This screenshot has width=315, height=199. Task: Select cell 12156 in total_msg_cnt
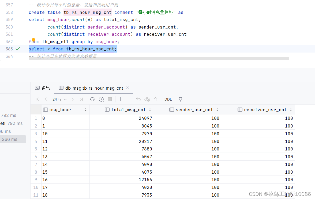coord(122,180)
